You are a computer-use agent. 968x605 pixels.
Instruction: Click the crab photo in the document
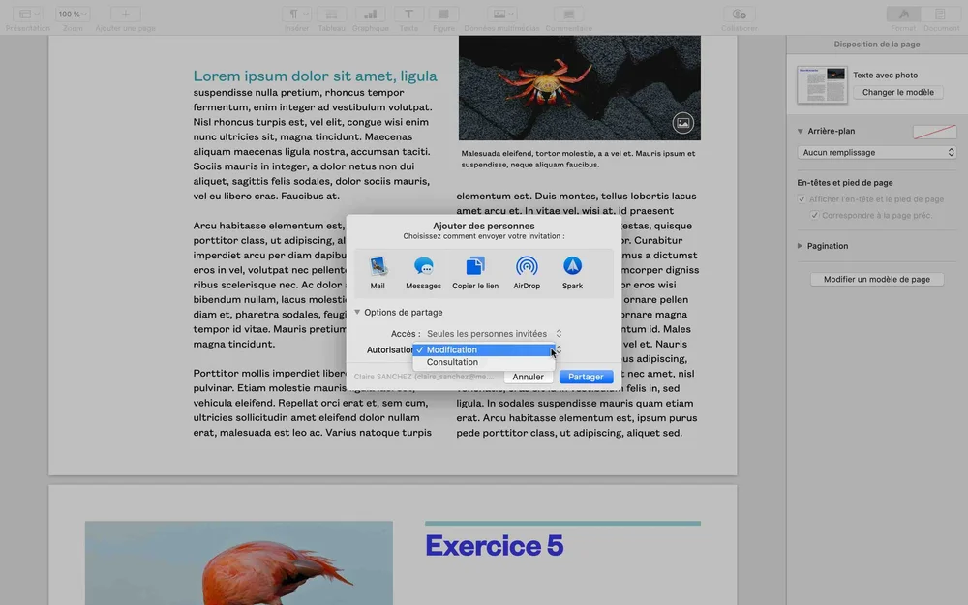(x=579, y=88)
